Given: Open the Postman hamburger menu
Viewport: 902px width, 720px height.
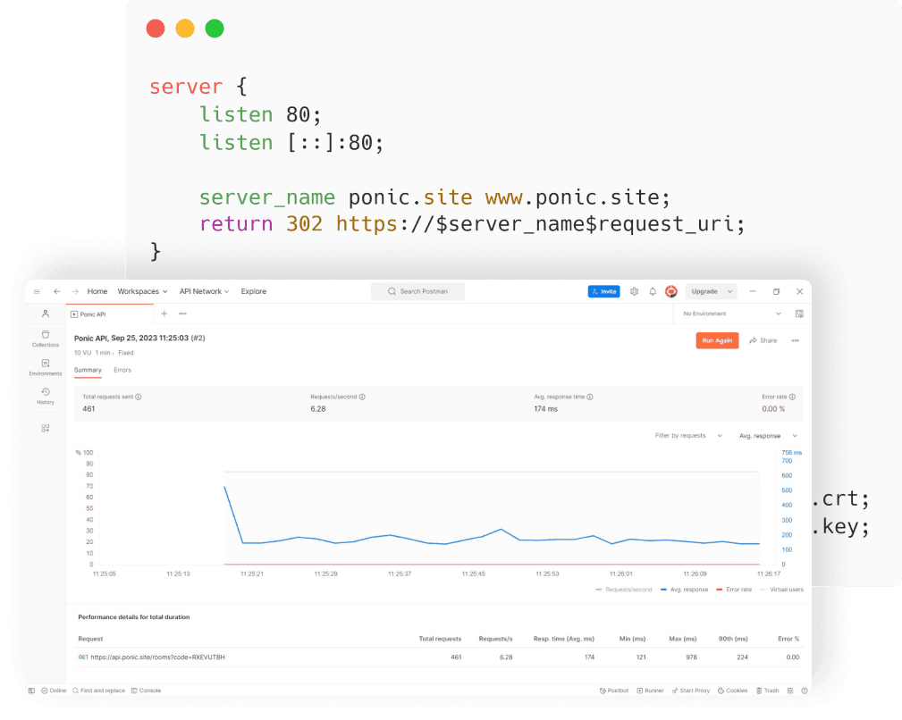Looking at the screenshot, I should 37,291.
